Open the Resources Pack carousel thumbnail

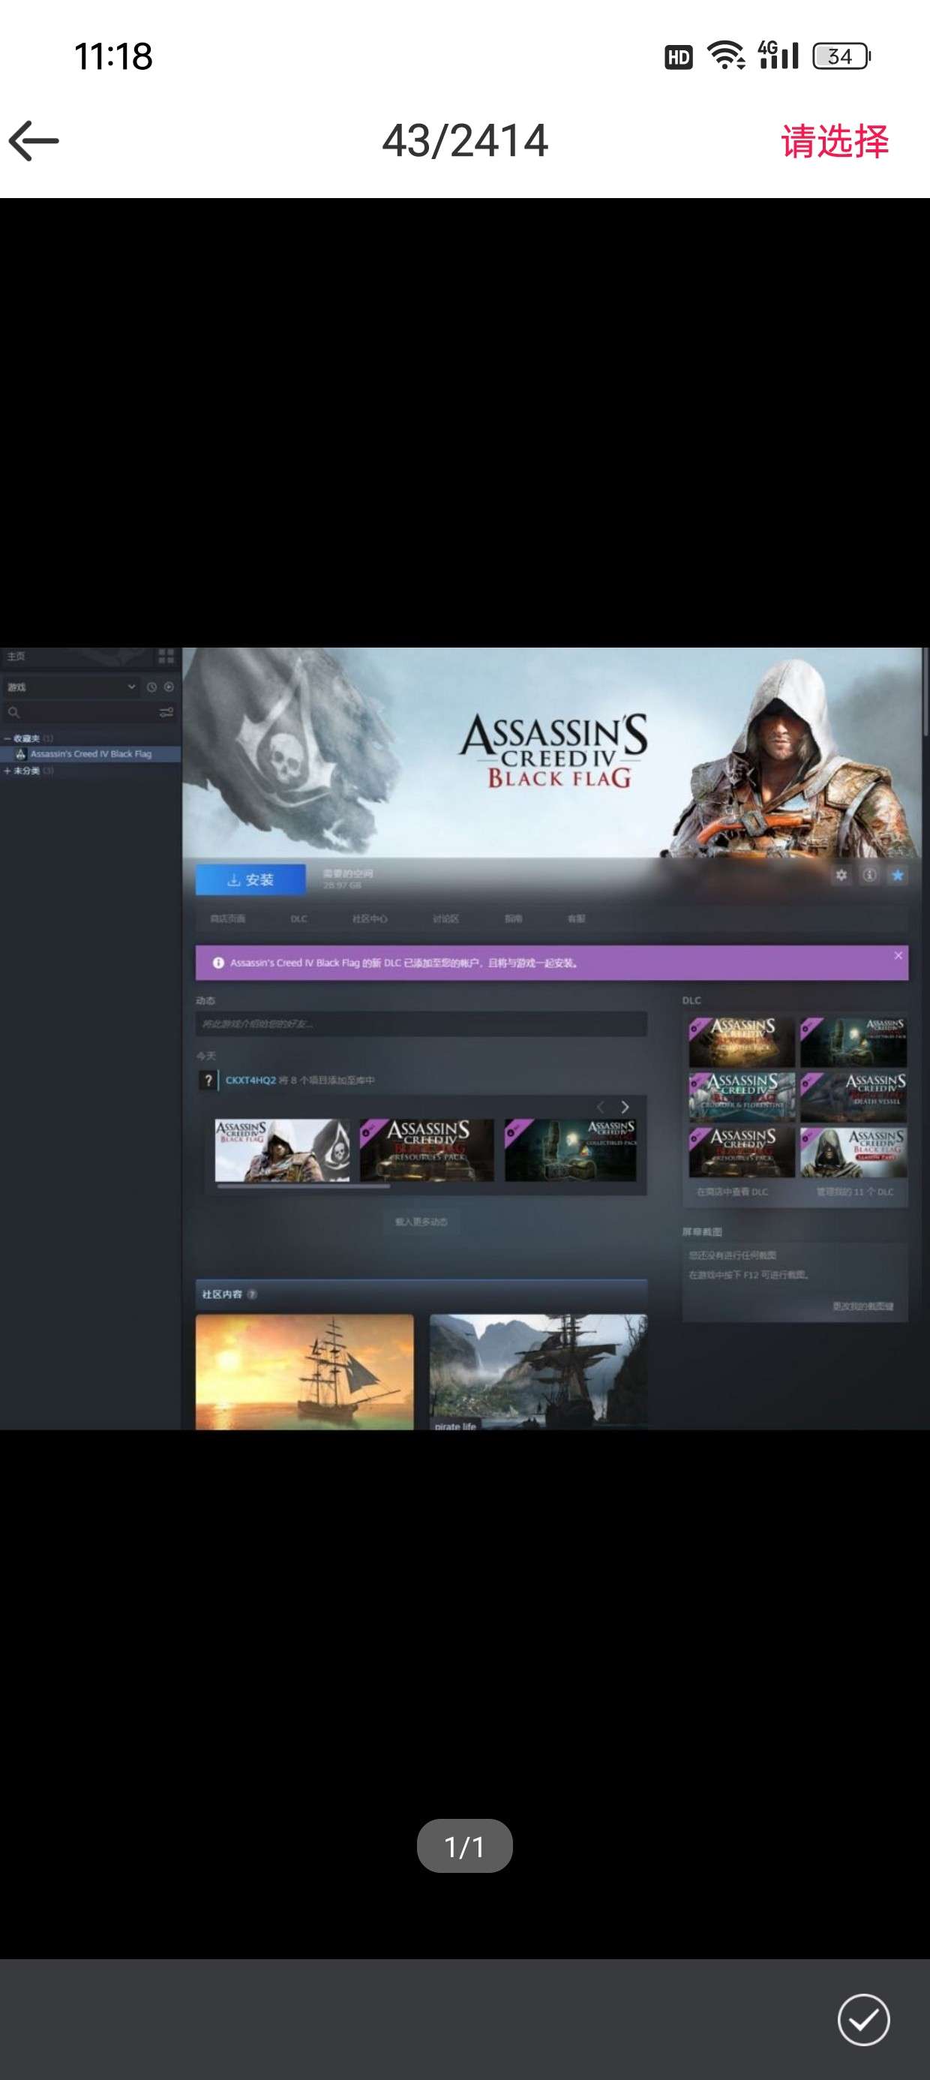coord(426,1150)
